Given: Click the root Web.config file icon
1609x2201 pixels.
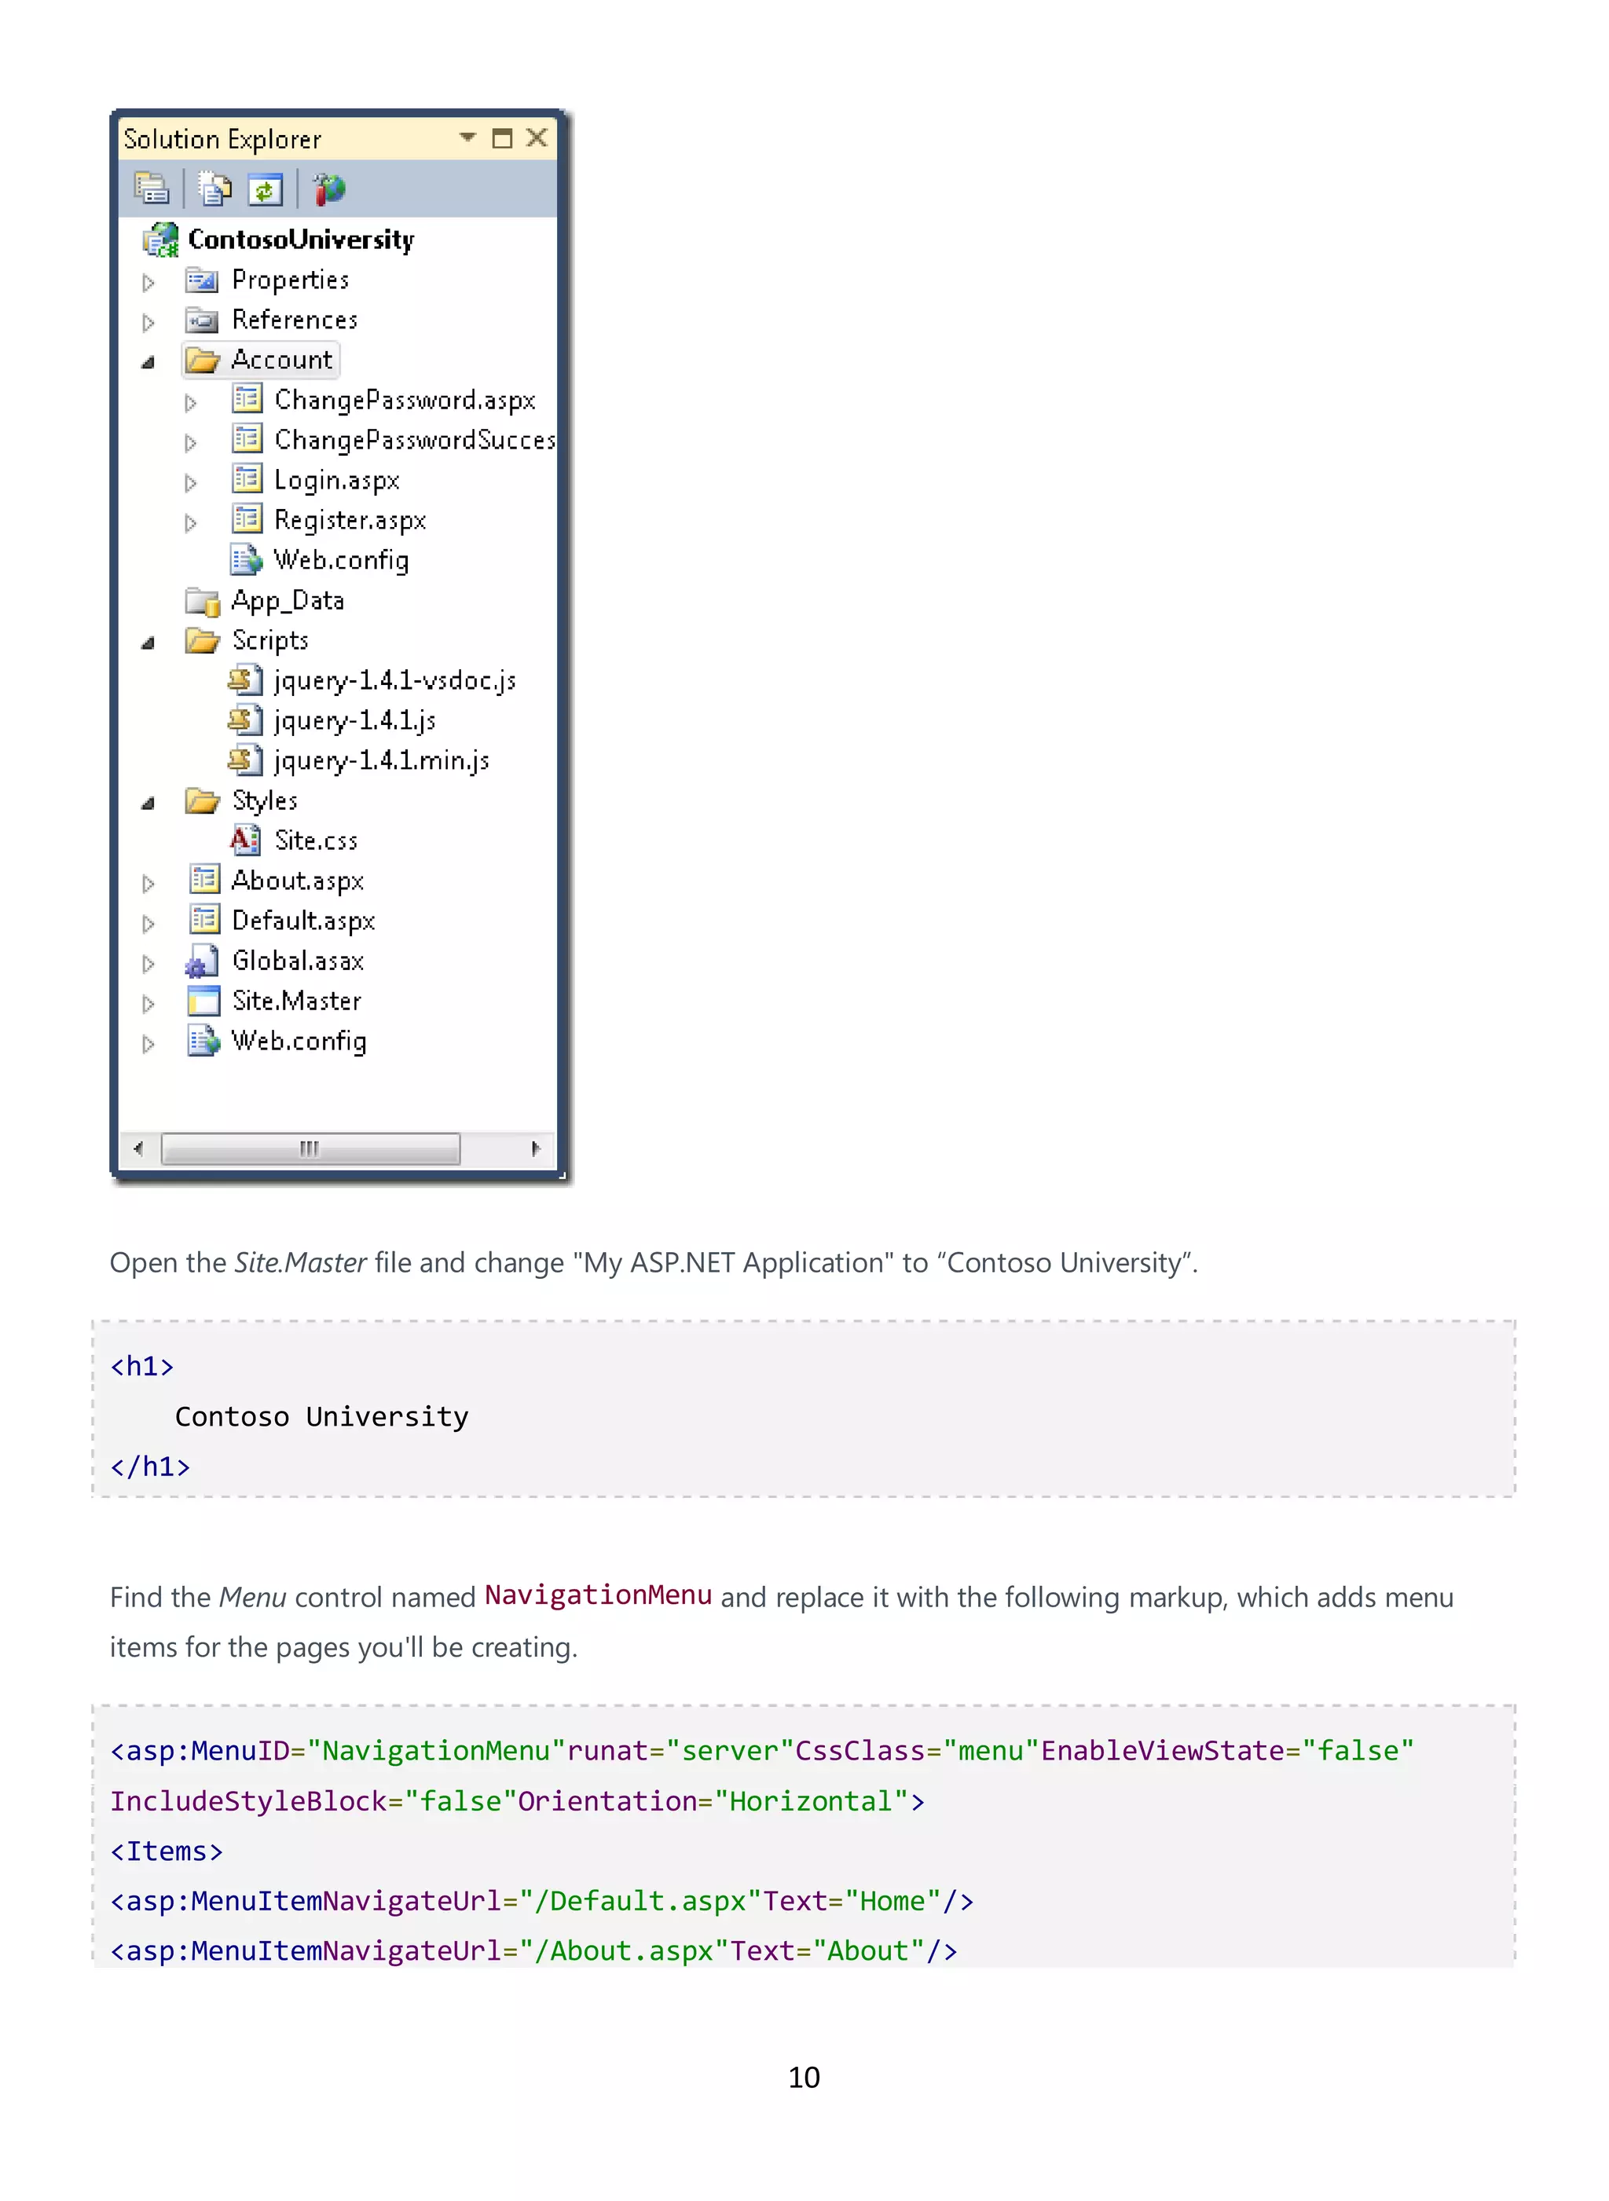Looking at the screenshot, I should click(203, 1040).
